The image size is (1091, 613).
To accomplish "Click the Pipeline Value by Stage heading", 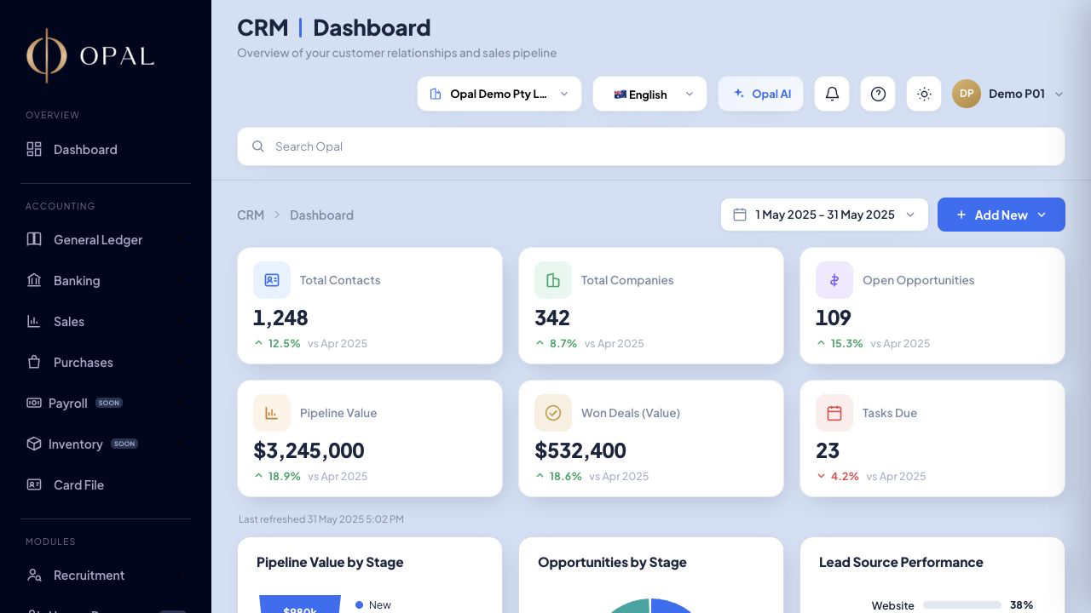I will (x=330, y=563).
